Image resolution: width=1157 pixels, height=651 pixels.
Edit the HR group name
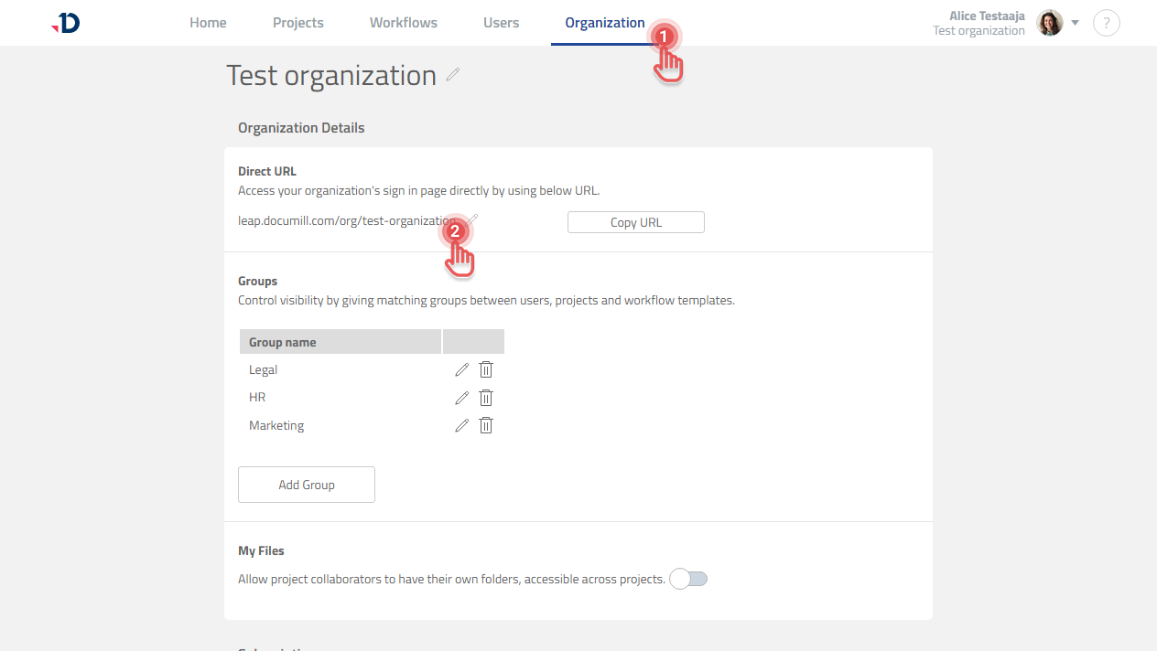coord(461,398)
